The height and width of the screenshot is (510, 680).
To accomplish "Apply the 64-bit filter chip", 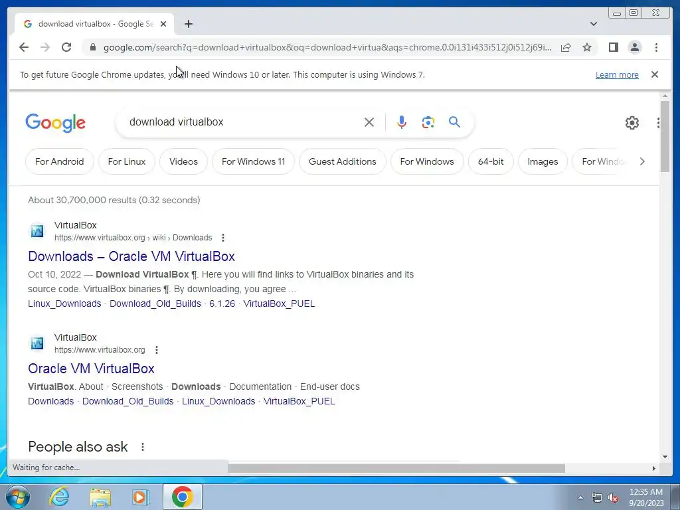I will click(x=491, y=161).
